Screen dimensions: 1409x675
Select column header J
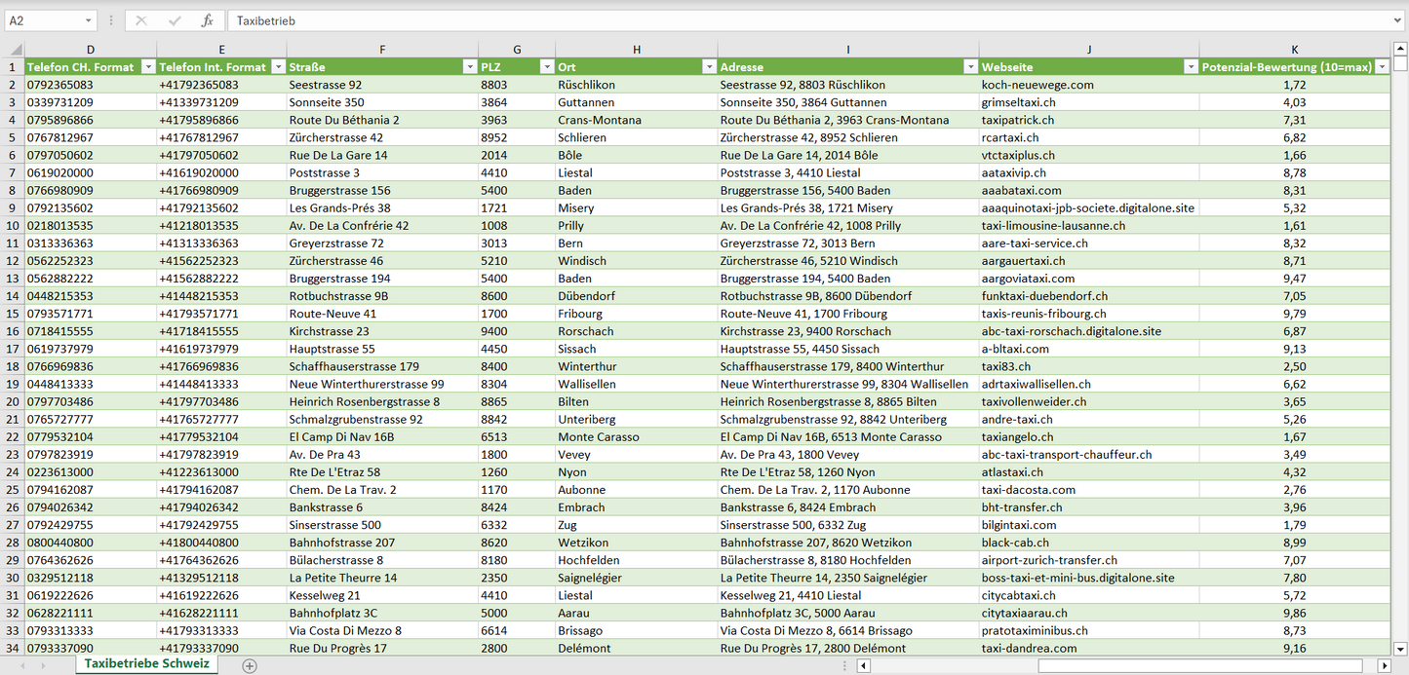1088,50
